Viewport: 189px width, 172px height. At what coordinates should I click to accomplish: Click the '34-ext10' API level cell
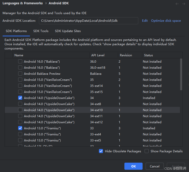tap(96, 110)
